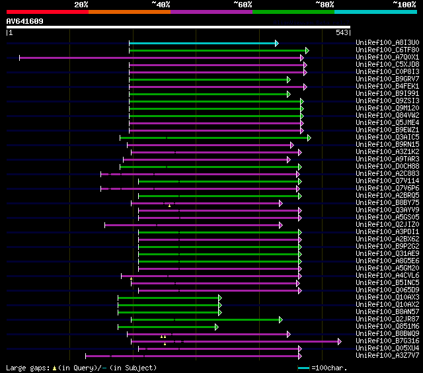Click the AV641609 query name label
This screenshot has width=423, height=373.
tap(25, 21)
